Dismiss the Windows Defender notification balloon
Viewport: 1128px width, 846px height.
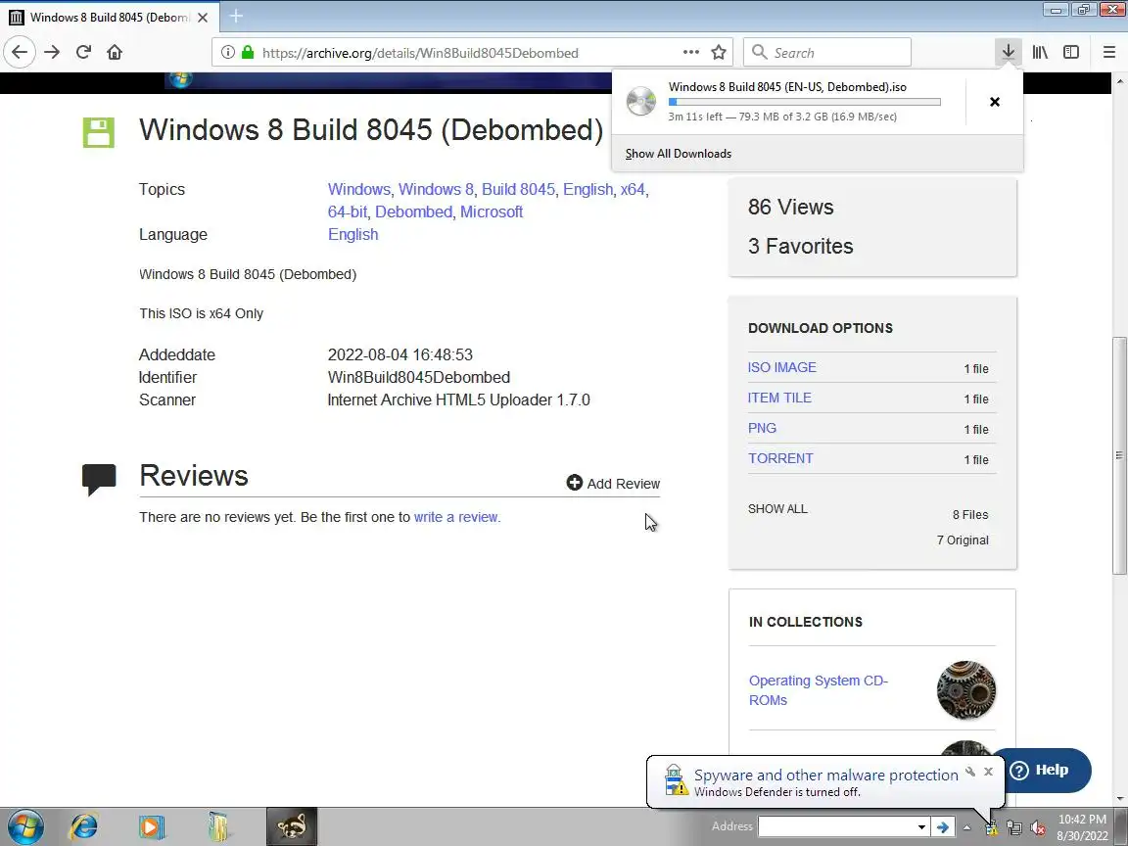pyautogui.click(x=988, y=772)
